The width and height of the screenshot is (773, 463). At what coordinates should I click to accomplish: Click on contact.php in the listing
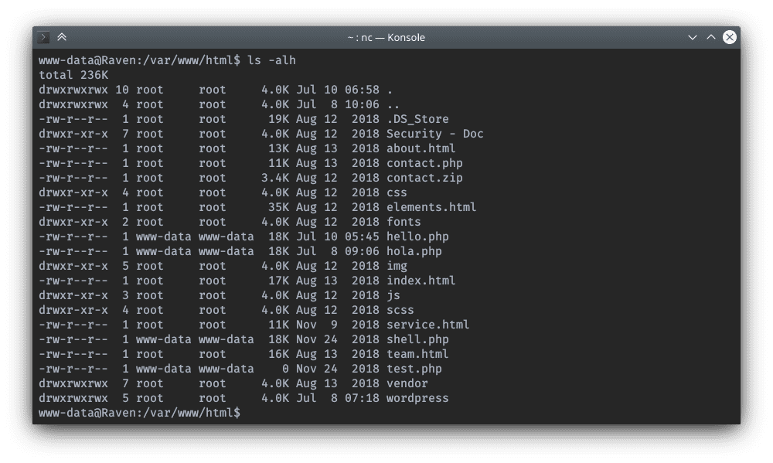point(424,163)
